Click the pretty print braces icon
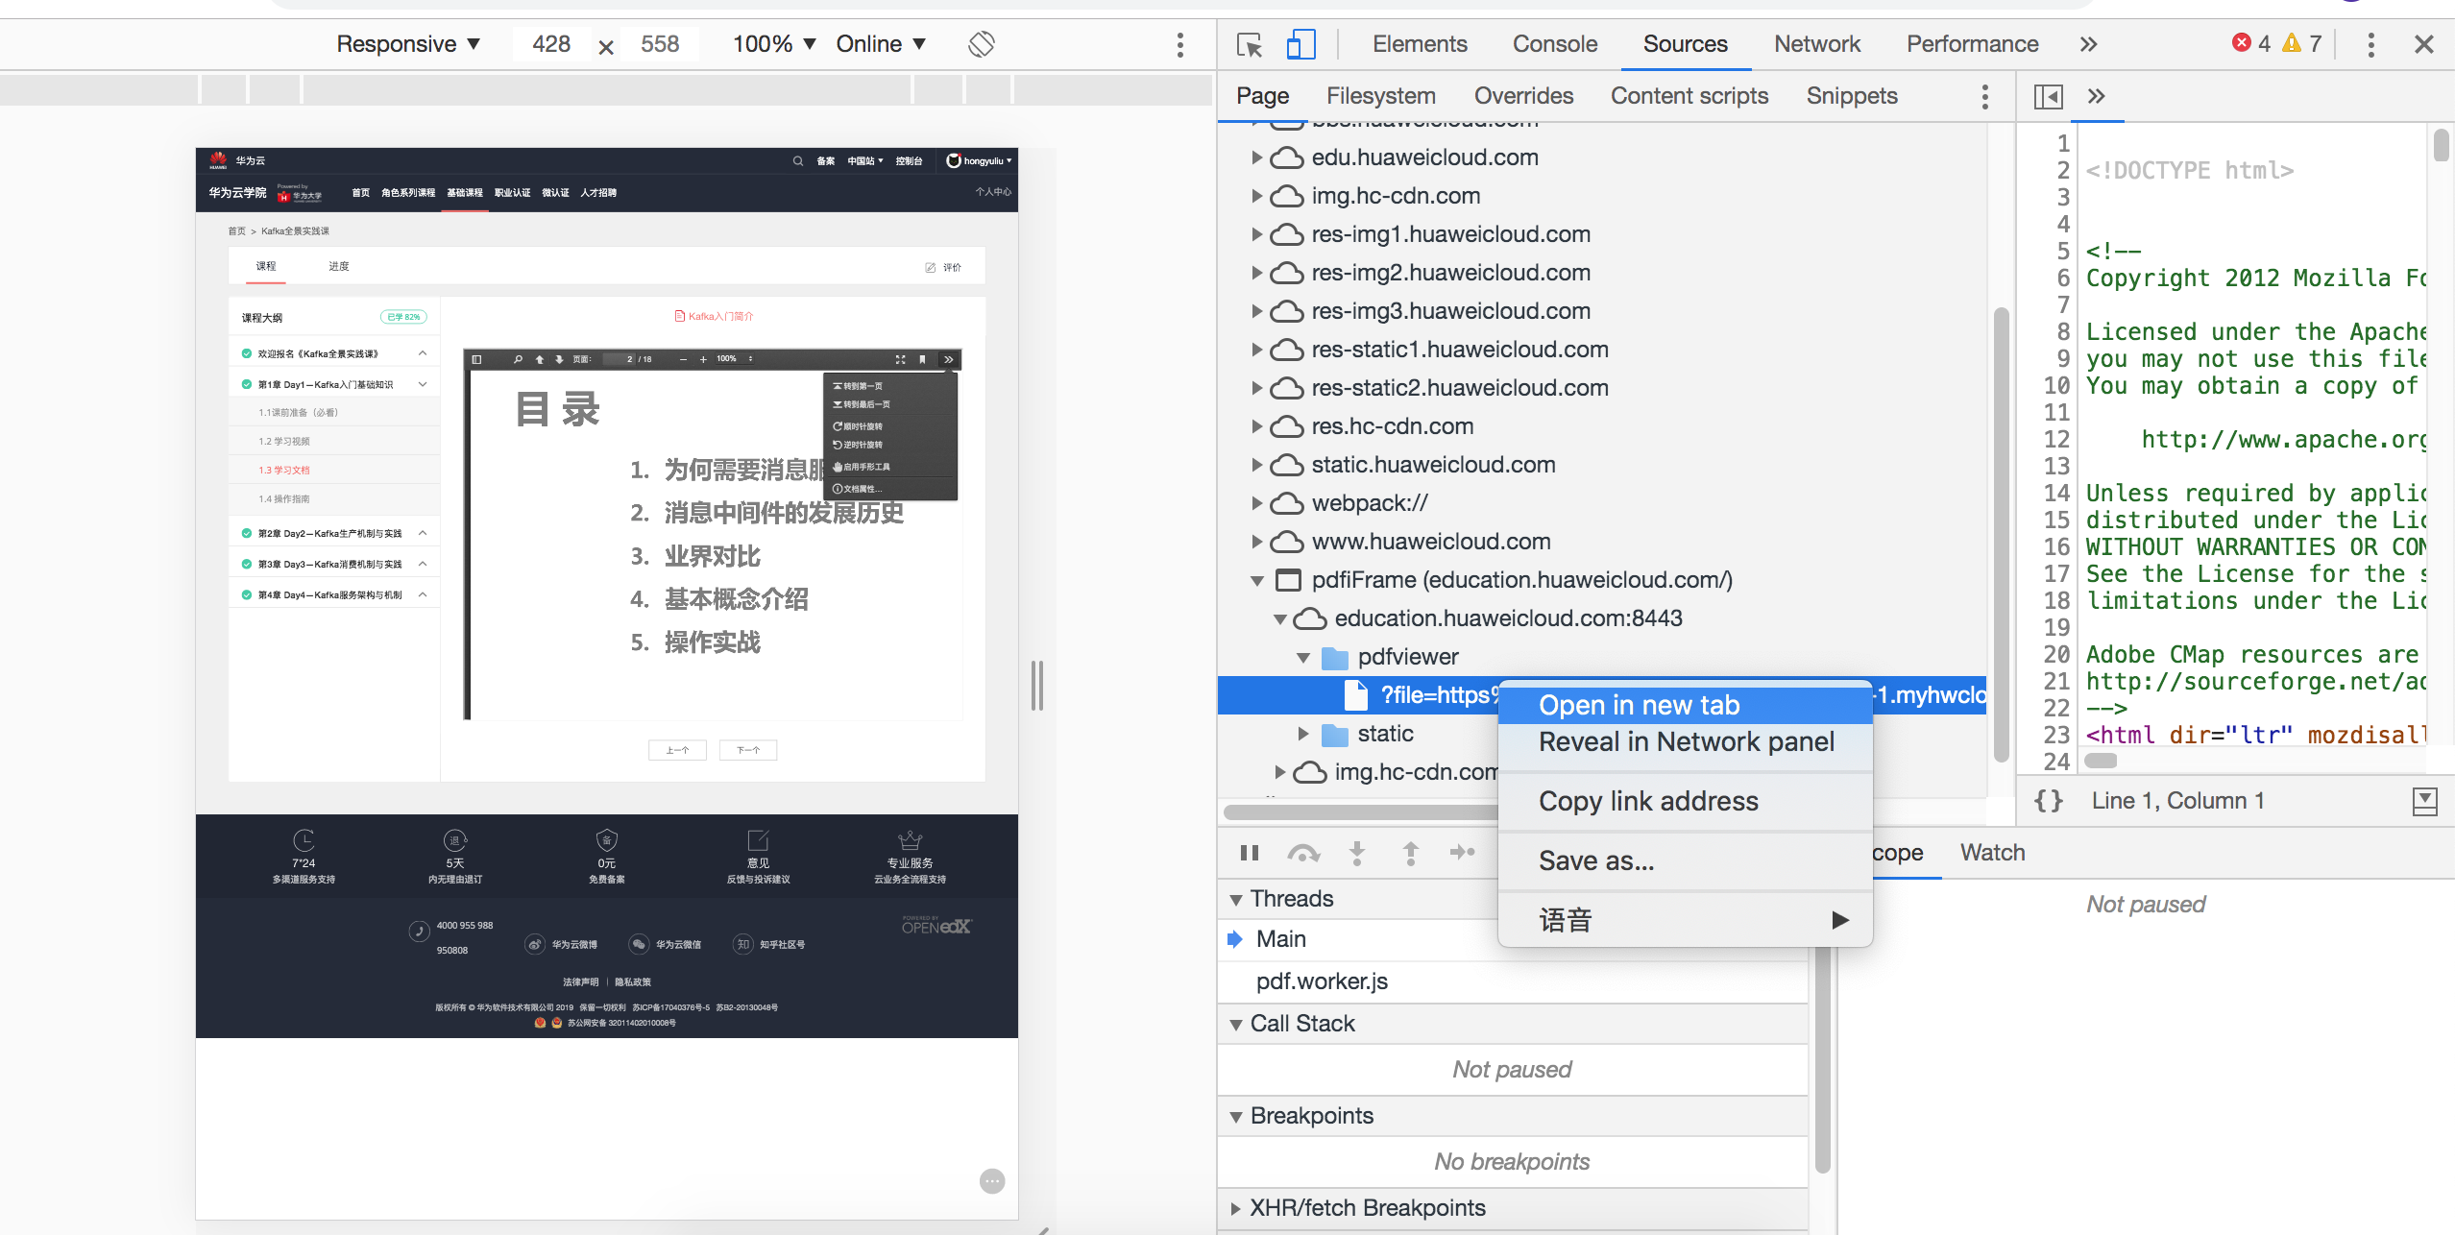Image resolution: width=2455 pixels, height=1235 pixels. point(2048,801)
